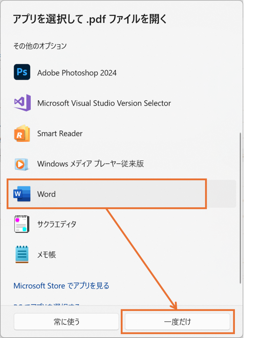Viewport: 265px width, 338px height.
Task: Choose the 'サクラエディタ' text entry
Action: [x=57, y=224]
